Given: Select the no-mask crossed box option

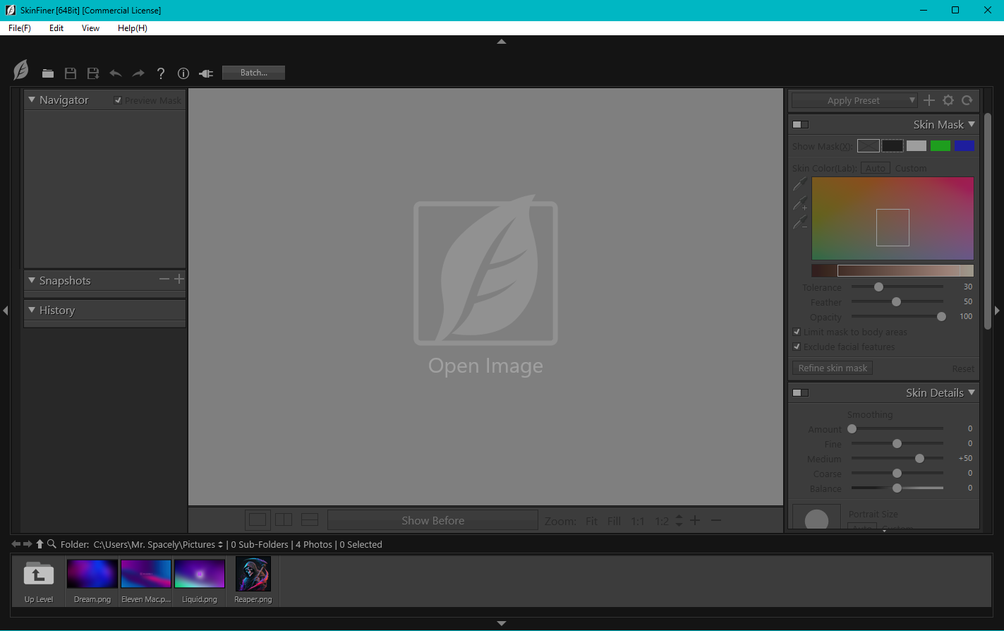Looking at the screenshot, I should [x=869, y=145].
